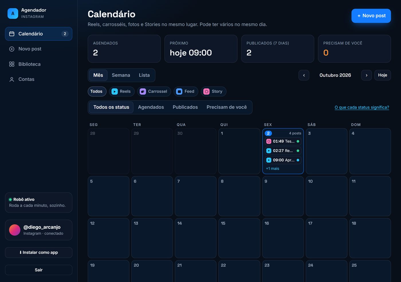This screenshot has height=282, width=401.
Task: Select the Todos type filter
Action: (x=97, y=91)
